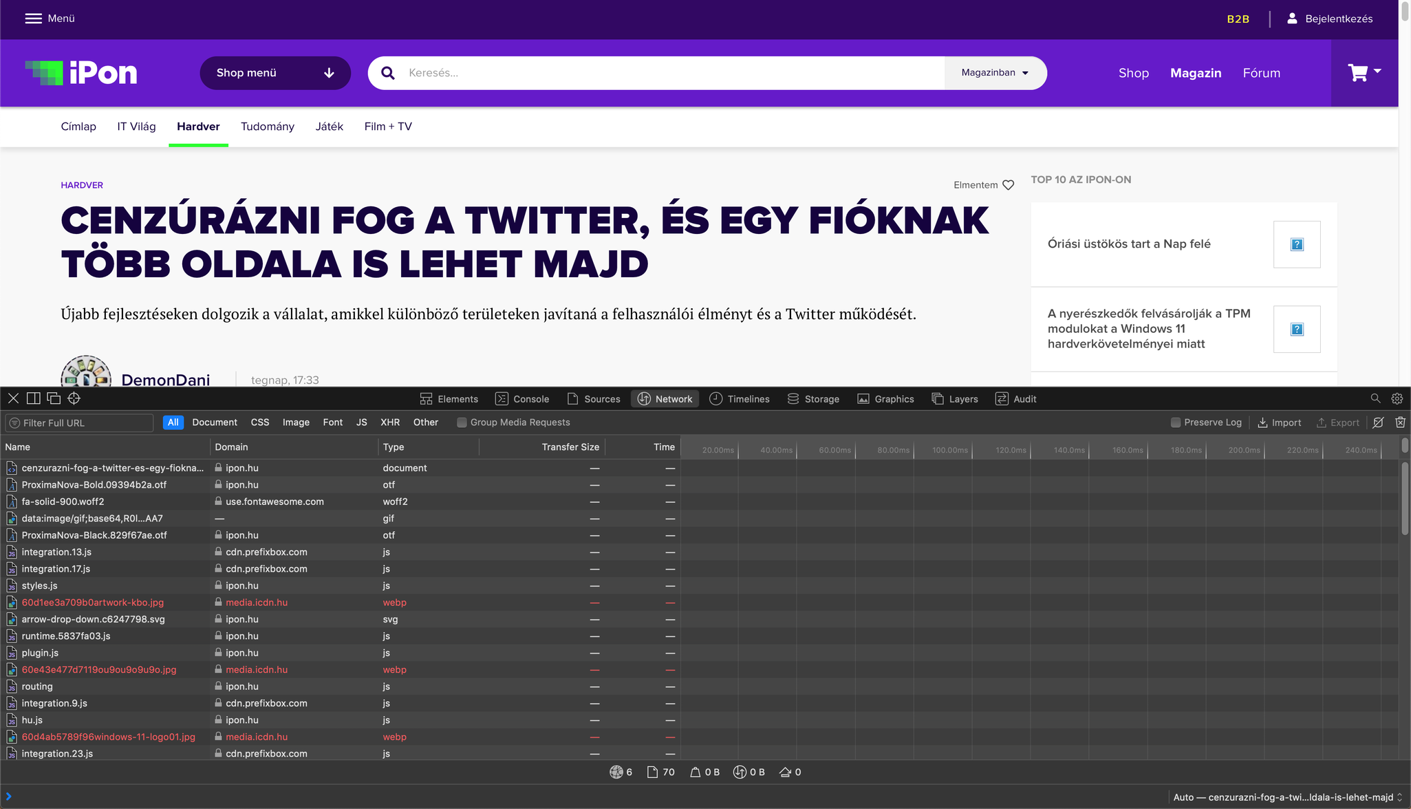The width and height of the screenshot is (1411, 809).
Task: Open the hamburger Menü icon
Action: (x=33, y=19)
